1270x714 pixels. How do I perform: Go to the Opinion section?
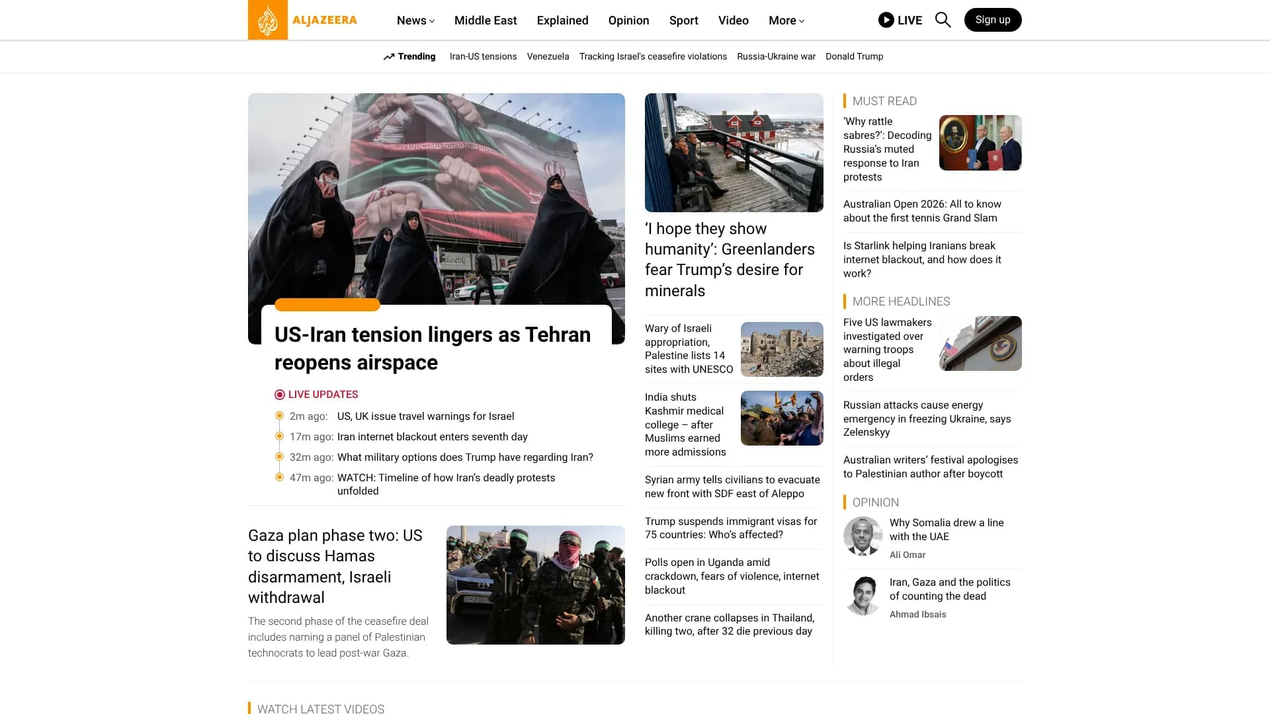(628, 20)
